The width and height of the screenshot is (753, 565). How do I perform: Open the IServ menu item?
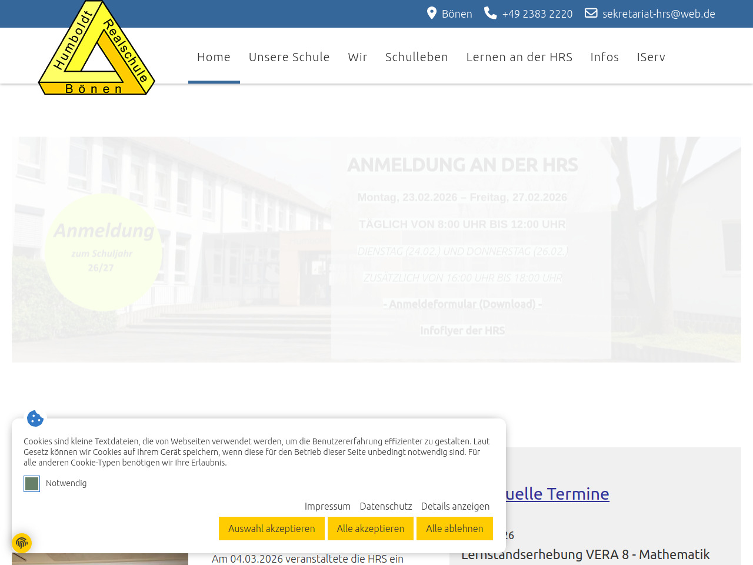coord(651,57)
